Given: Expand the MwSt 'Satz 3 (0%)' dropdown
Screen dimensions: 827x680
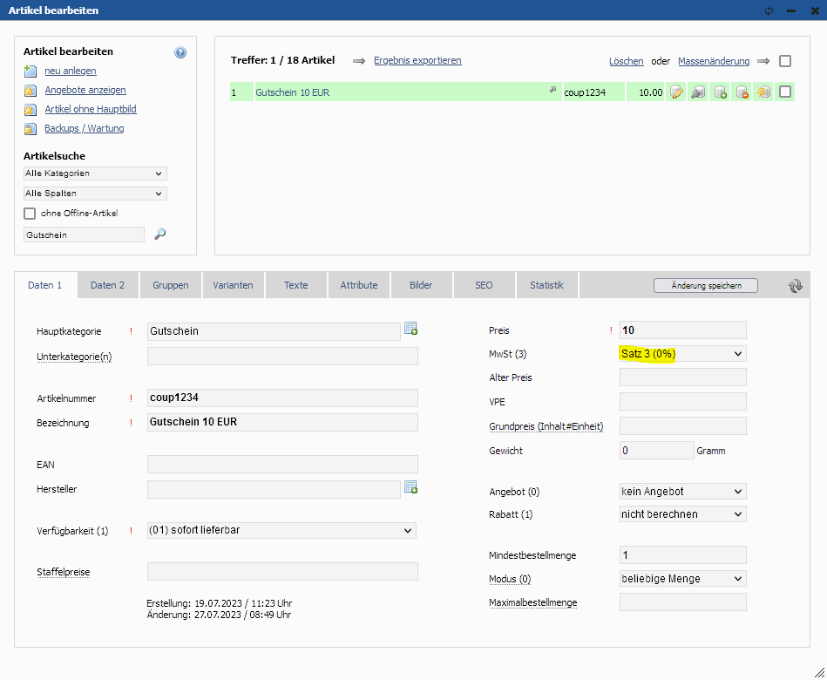Looking at the screenshot, I should pos(682,354).
